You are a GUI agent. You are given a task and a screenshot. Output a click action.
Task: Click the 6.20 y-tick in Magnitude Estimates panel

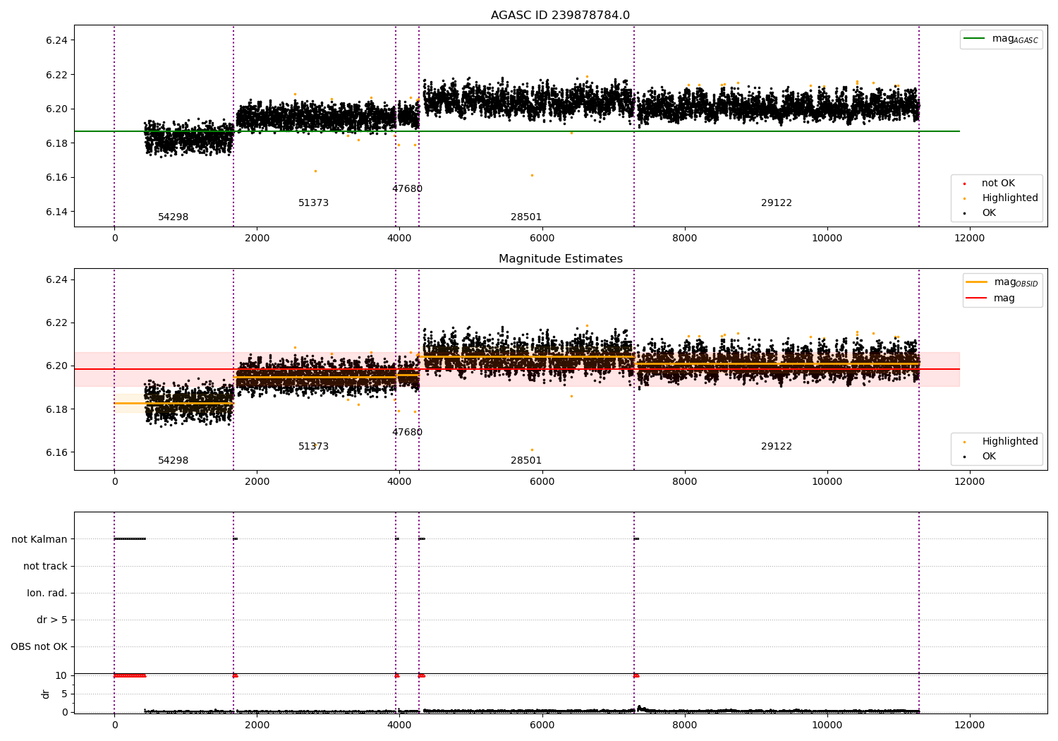coord(56,366)
